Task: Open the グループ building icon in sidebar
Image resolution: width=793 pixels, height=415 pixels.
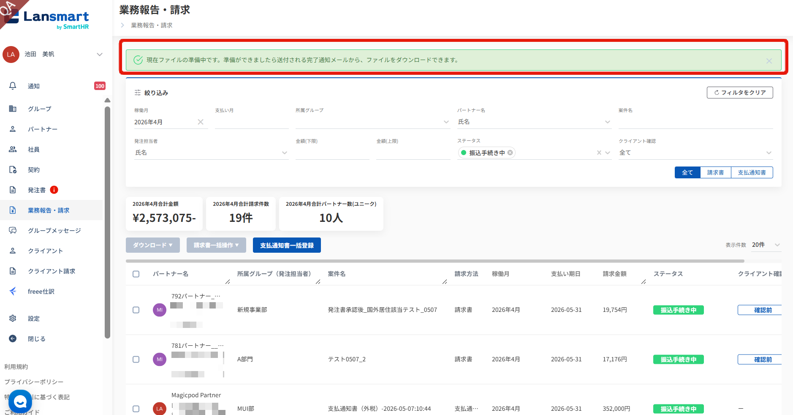Action: point(13,109)
